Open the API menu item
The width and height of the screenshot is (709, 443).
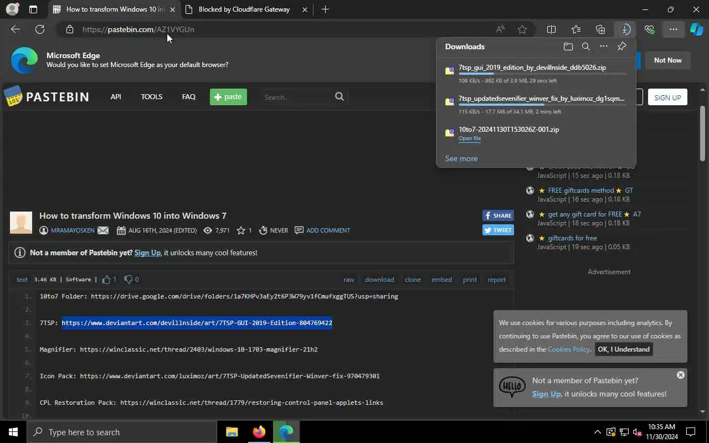click(x=116, y=97)
